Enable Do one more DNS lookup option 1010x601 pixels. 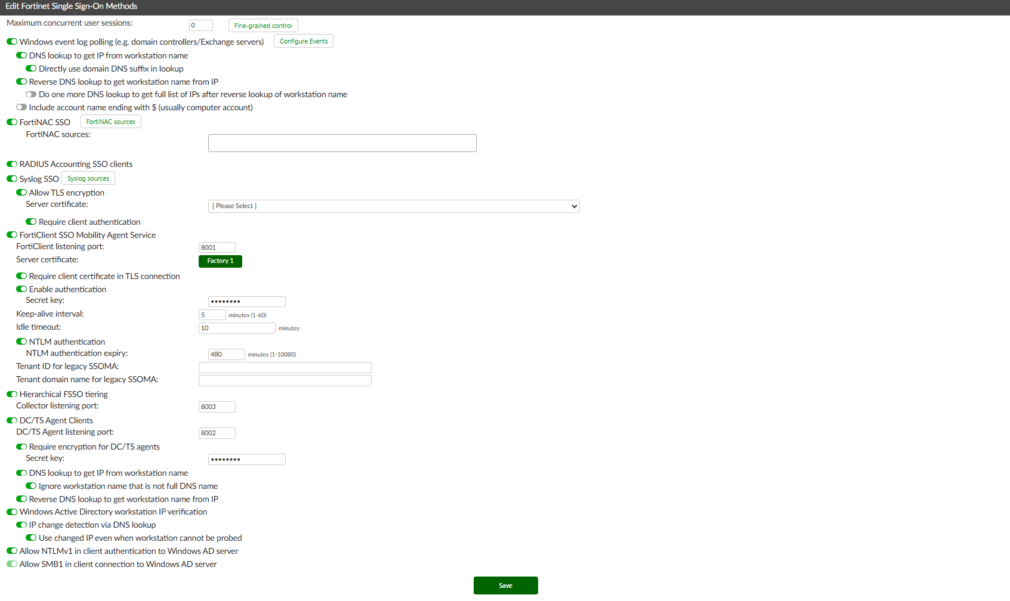pyautogui.click(x=31, y=94)
